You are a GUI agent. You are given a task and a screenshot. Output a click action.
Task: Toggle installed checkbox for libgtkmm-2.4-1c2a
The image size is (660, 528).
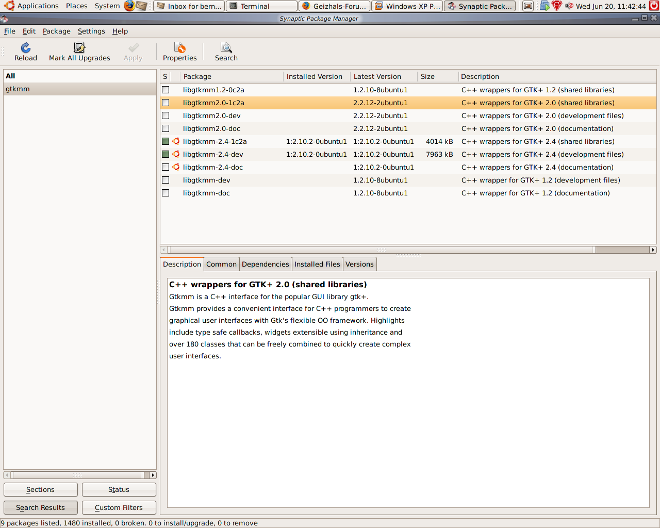tap(166, 141)
